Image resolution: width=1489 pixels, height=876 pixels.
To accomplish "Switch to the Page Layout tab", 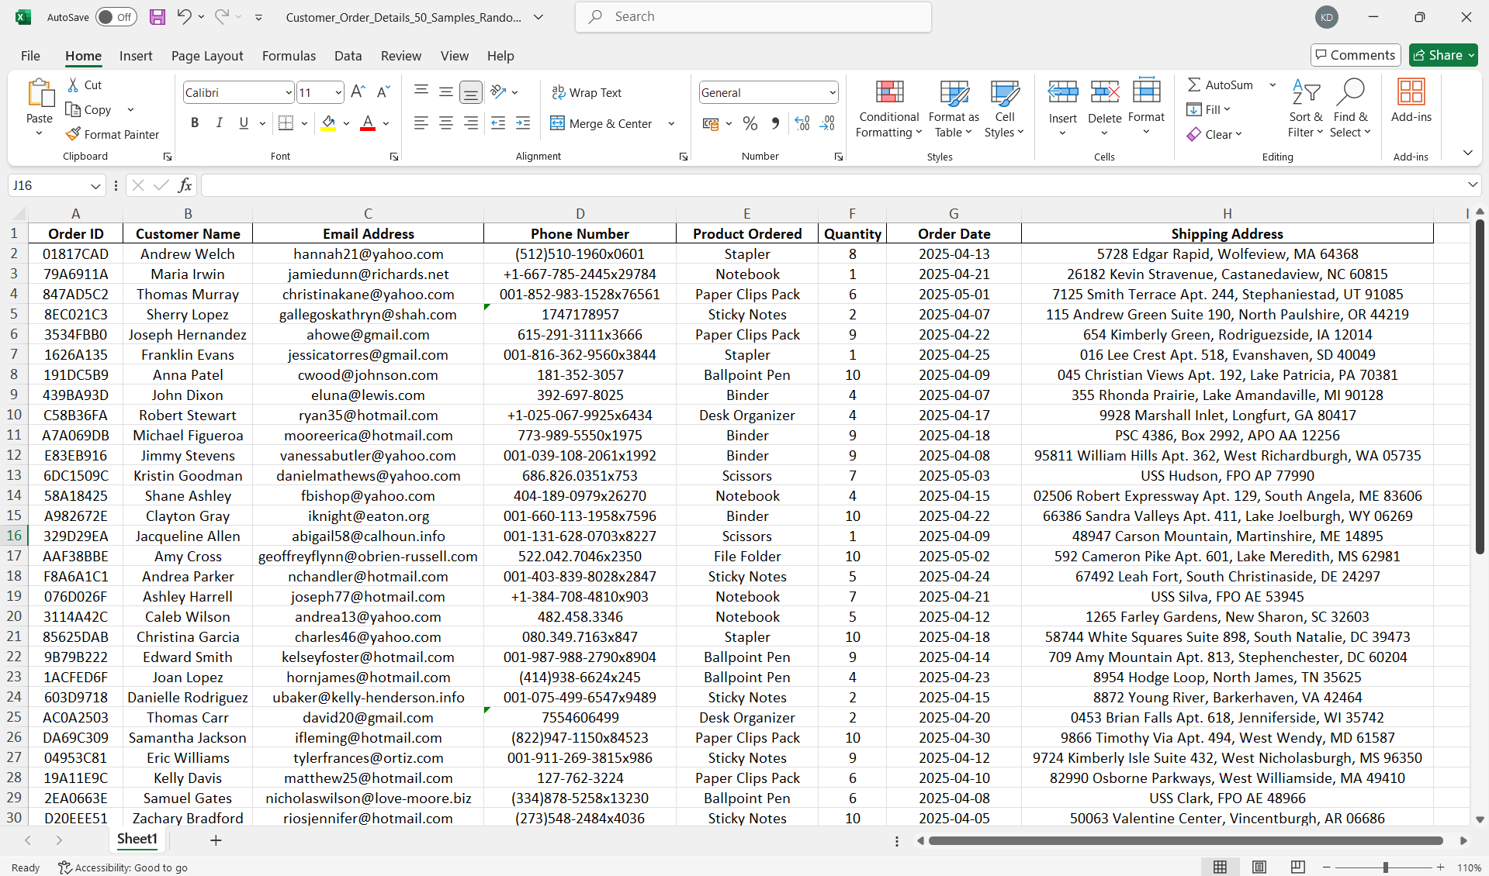I will click(207, 56).
